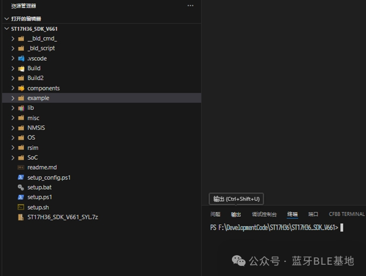Expand the Build folder chevron
This screenshot has height=276, width=366.
[x=13, y=68]
